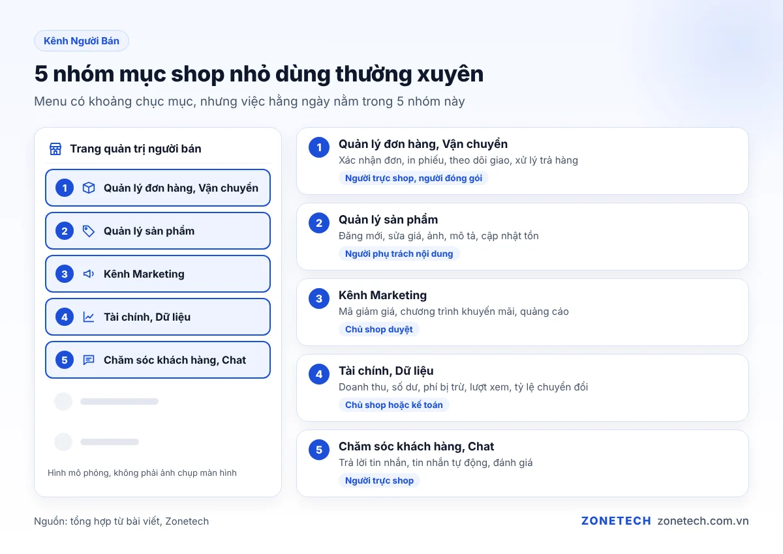Screen dimensions: 783x554
Task: Click the Người trực shop, người đóng gói tag
Action: 414,178
